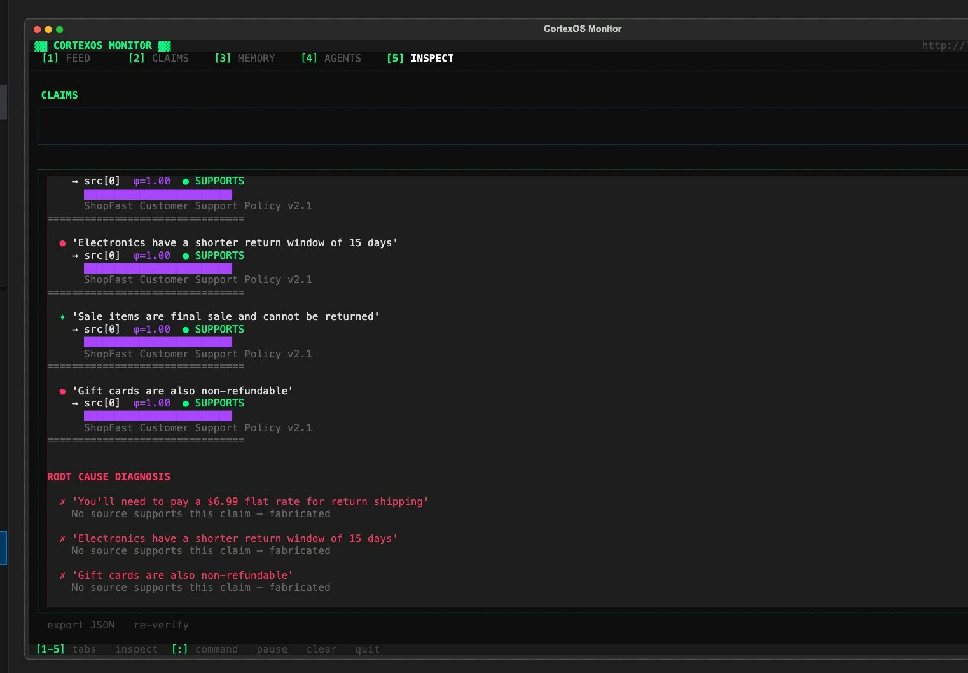
Task: Click ✗ mark beside Gift cards root cause entry
Action: (x=62, y=576)
